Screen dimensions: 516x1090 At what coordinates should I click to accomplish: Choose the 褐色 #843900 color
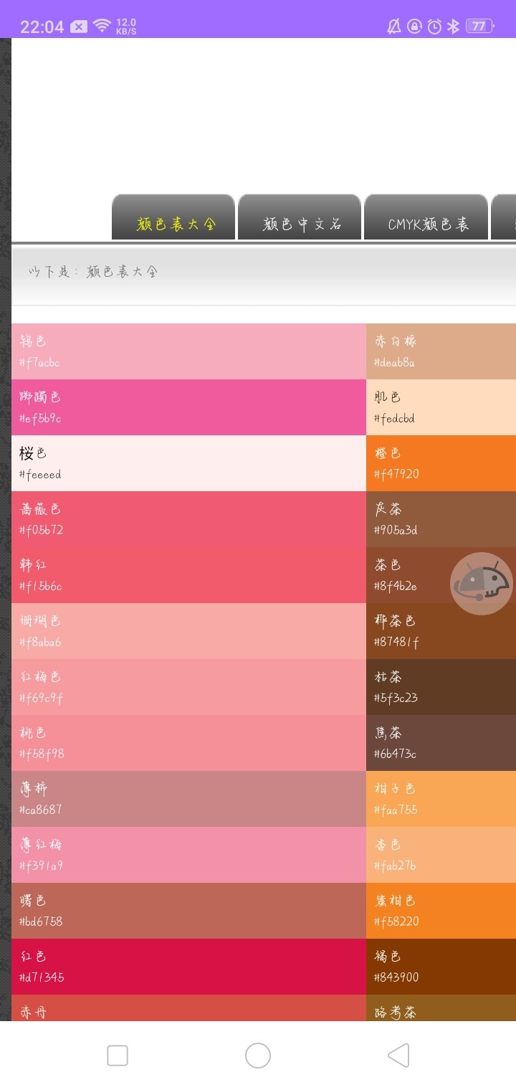click(441, 967)
